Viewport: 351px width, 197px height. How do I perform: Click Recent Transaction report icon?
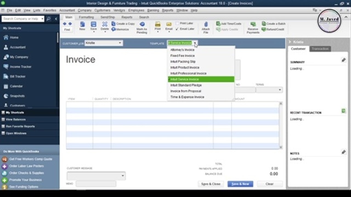click(x=344, y=111)
